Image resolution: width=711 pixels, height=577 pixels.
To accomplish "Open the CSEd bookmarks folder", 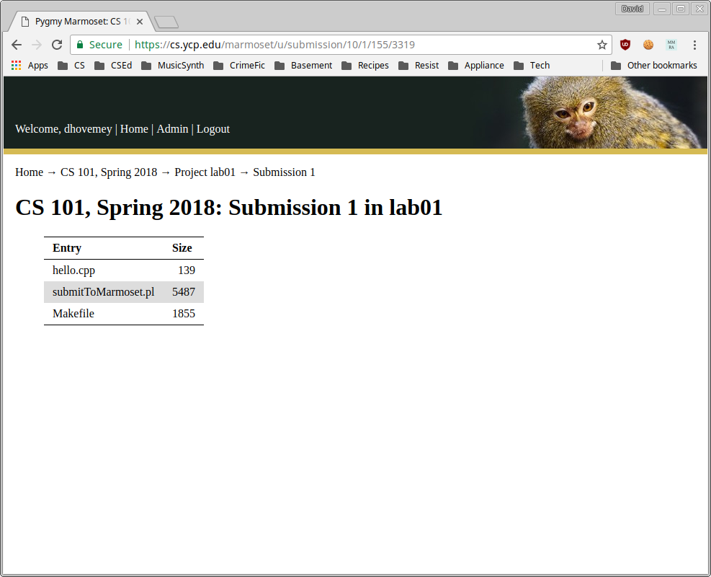I will point(113,66).
